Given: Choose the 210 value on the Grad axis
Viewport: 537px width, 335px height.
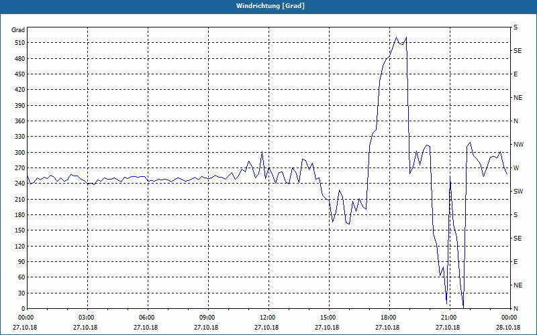Looking at the screenshot, I should click(x=20, y=199).
